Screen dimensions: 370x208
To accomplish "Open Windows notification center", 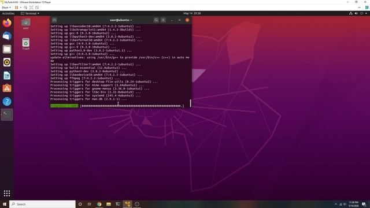I will (x=364, y=204).
